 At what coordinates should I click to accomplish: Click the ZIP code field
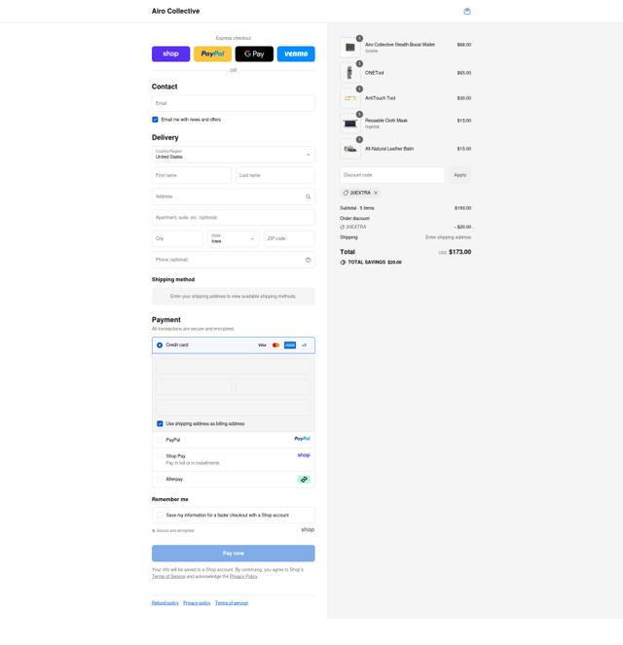click(289, 238)
